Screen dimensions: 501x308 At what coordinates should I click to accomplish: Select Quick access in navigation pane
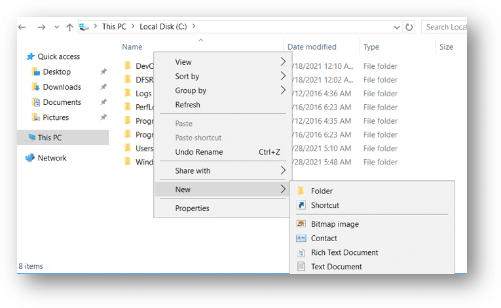click(59, 56)
